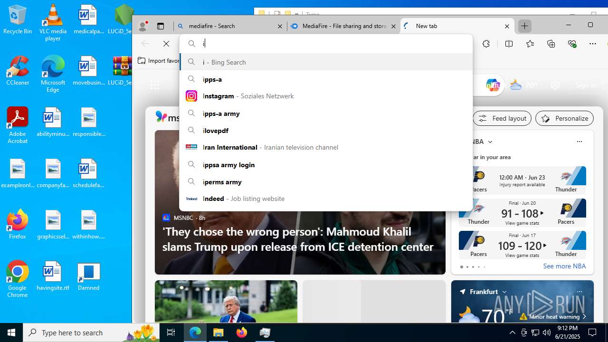
Task: Pick the Iran International suggestion
Action: point(326,147)
